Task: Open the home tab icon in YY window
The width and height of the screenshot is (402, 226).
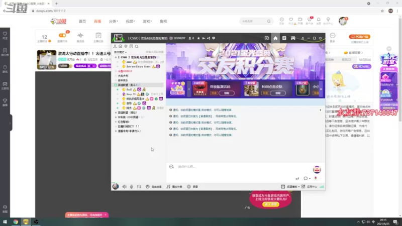Action: pyautogui.click(x=275, y=38)
